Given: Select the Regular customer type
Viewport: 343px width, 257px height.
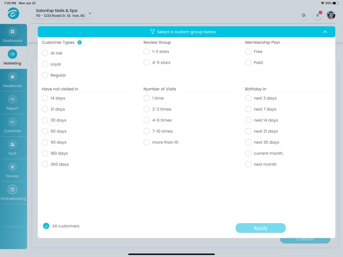Looking at the screenshot, I should point(45,75).
